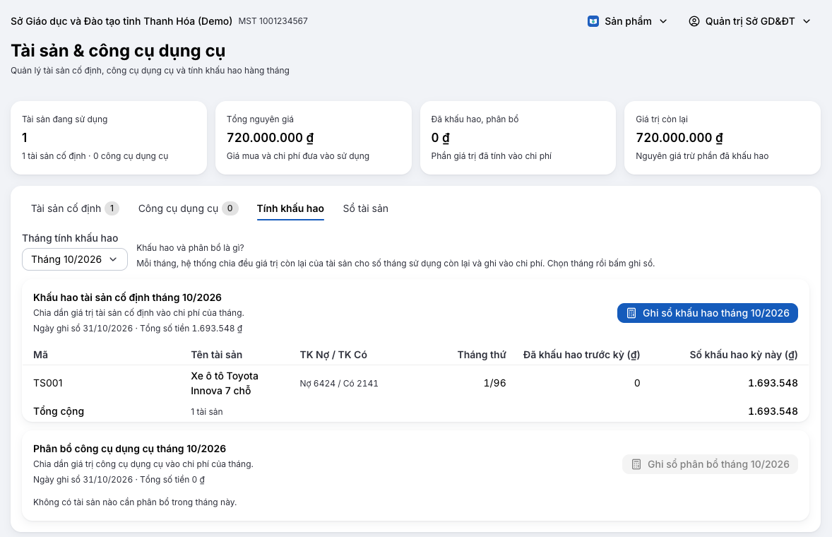
Task: Click the 1/96 month value
Action: click(x=495, y=383)
